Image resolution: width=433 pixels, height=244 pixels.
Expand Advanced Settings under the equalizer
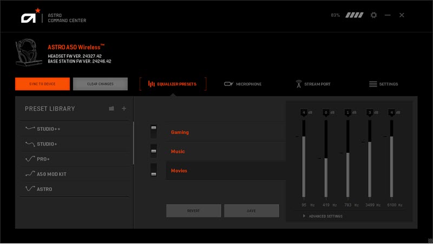click(x=323, y=216)
